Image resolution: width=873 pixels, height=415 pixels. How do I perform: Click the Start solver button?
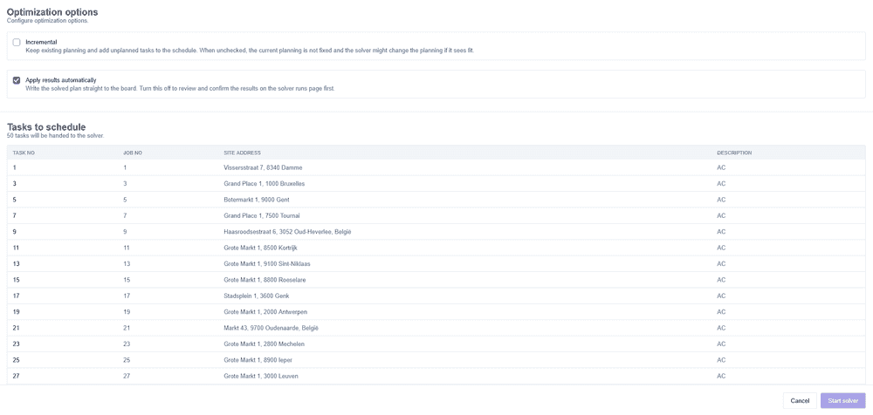click(x=843, y=400)
